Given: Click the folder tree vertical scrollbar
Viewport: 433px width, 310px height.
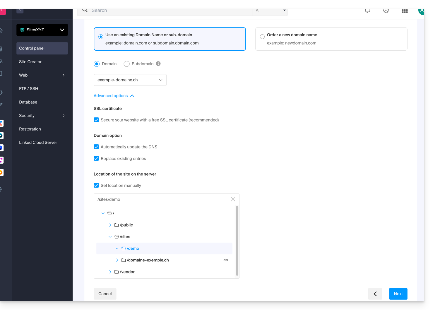Looking at the screenshot, I should click(237, 241).
